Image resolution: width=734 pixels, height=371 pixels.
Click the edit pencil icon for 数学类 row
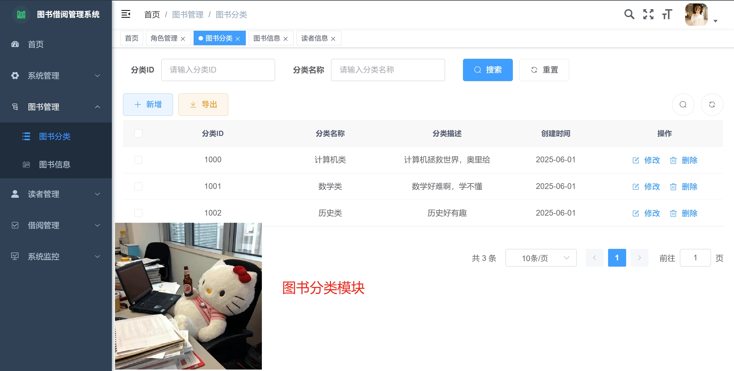(x=636, y=187)
